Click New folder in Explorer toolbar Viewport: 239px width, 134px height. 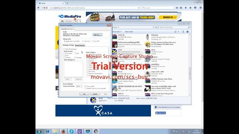click(129, 32)
